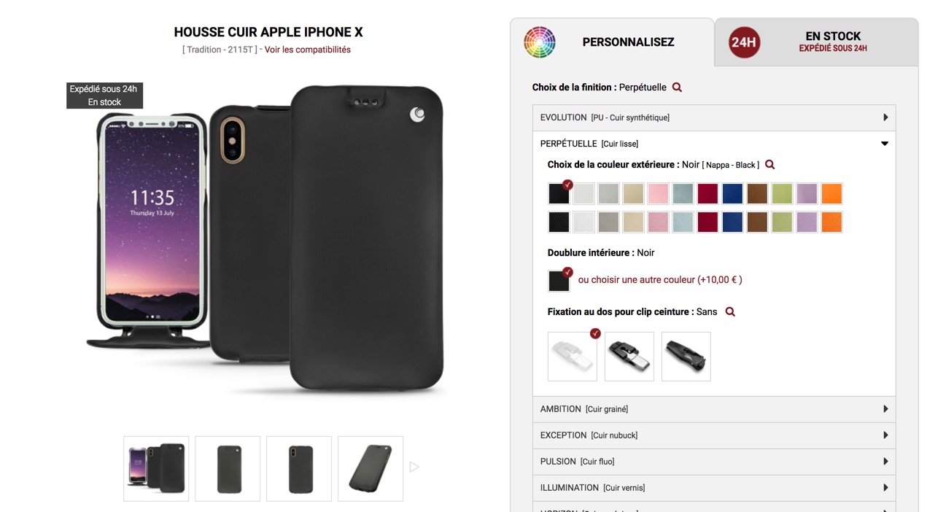Switch to the EN STOCK tab

(x=817, y=42)
